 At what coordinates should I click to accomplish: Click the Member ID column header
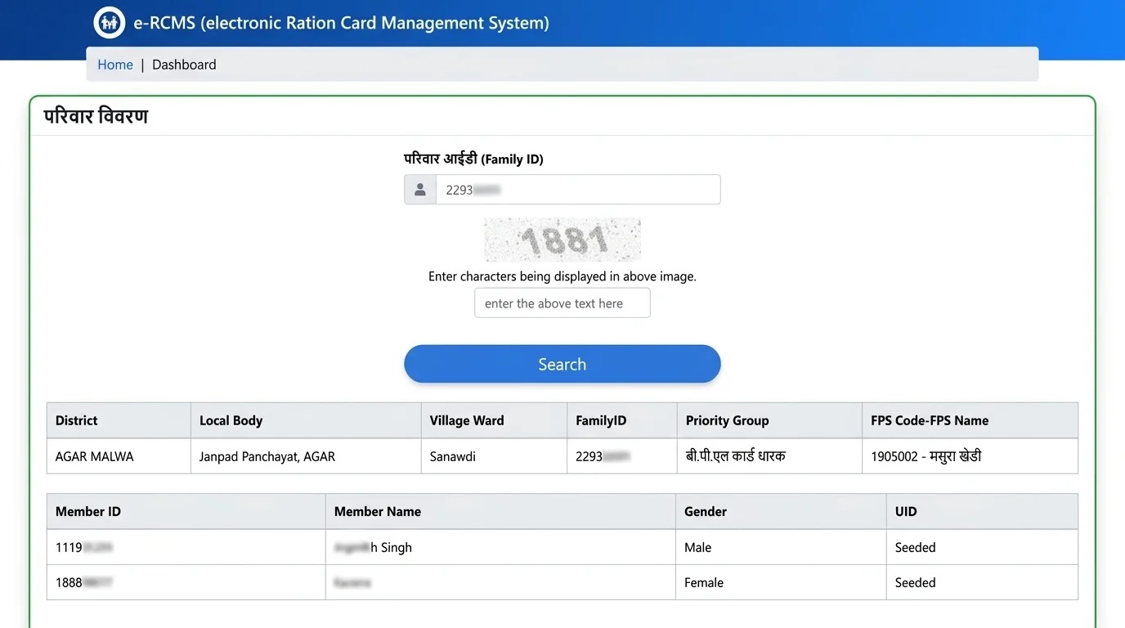tap(186, 511)
